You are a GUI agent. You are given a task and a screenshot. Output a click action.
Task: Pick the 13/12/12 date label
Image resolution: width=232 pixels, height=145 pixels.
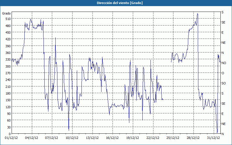click(x=92, y=138)
